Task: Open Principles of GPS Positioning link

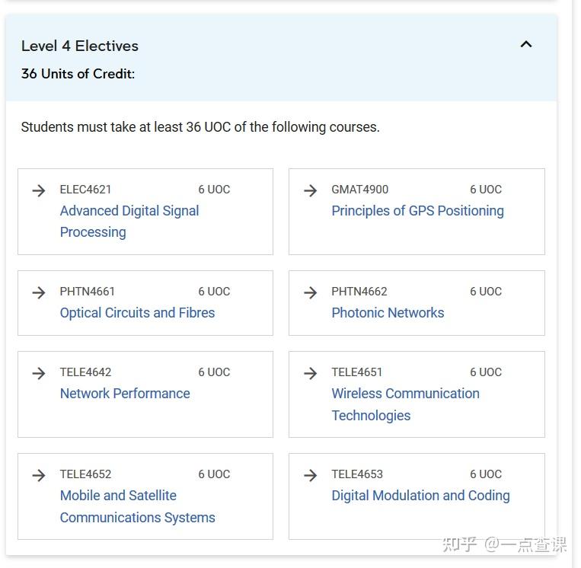Action: 417,211
